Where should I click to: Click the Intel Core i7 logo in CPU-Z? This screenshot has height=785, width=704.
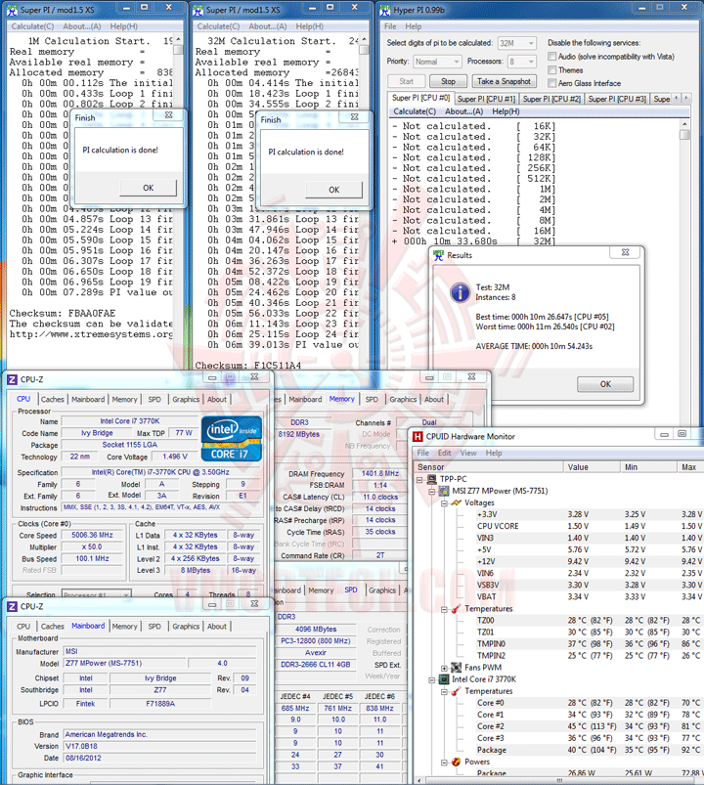coord(232,438)
